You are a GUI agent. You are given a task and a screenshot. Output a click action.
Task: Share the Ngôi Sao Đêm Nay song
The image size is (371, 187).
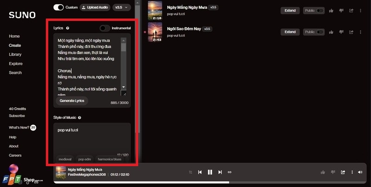pos(351,32)
